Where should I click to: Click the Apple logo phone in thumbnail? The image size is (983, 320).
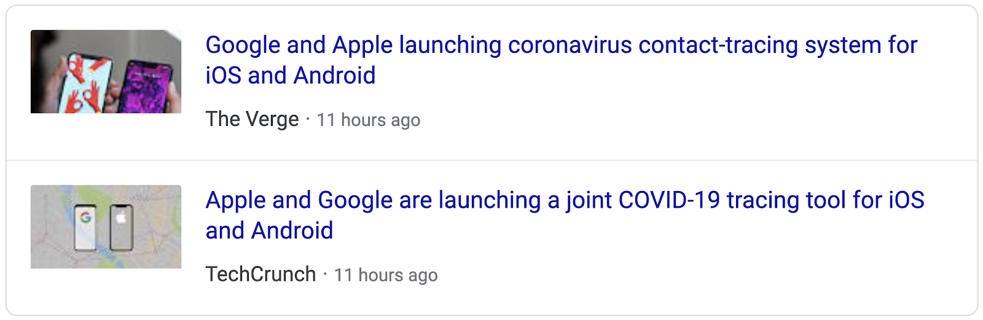click(x=121, y=227)
